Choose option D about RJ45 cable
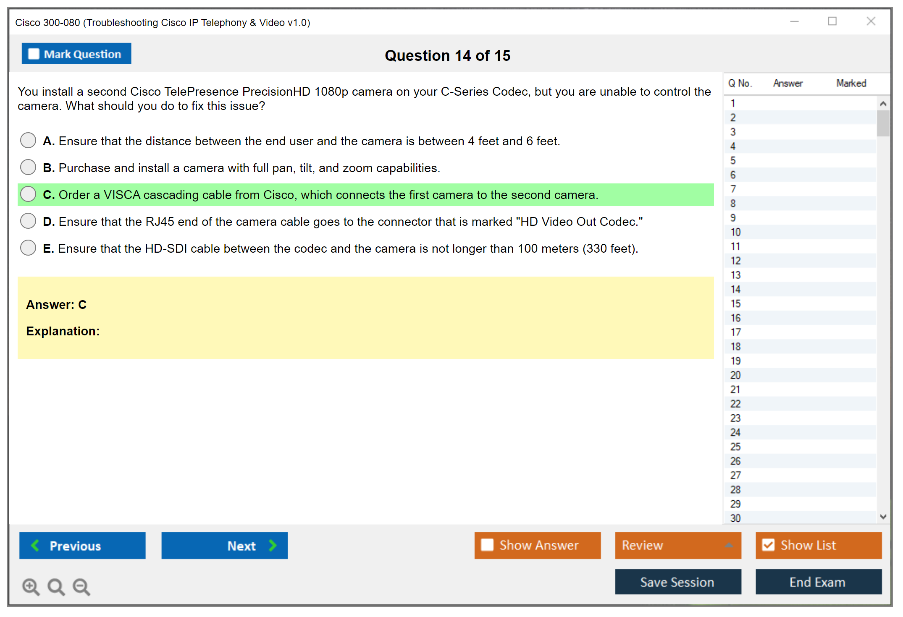The image size is (903, 617). [28, 221]
